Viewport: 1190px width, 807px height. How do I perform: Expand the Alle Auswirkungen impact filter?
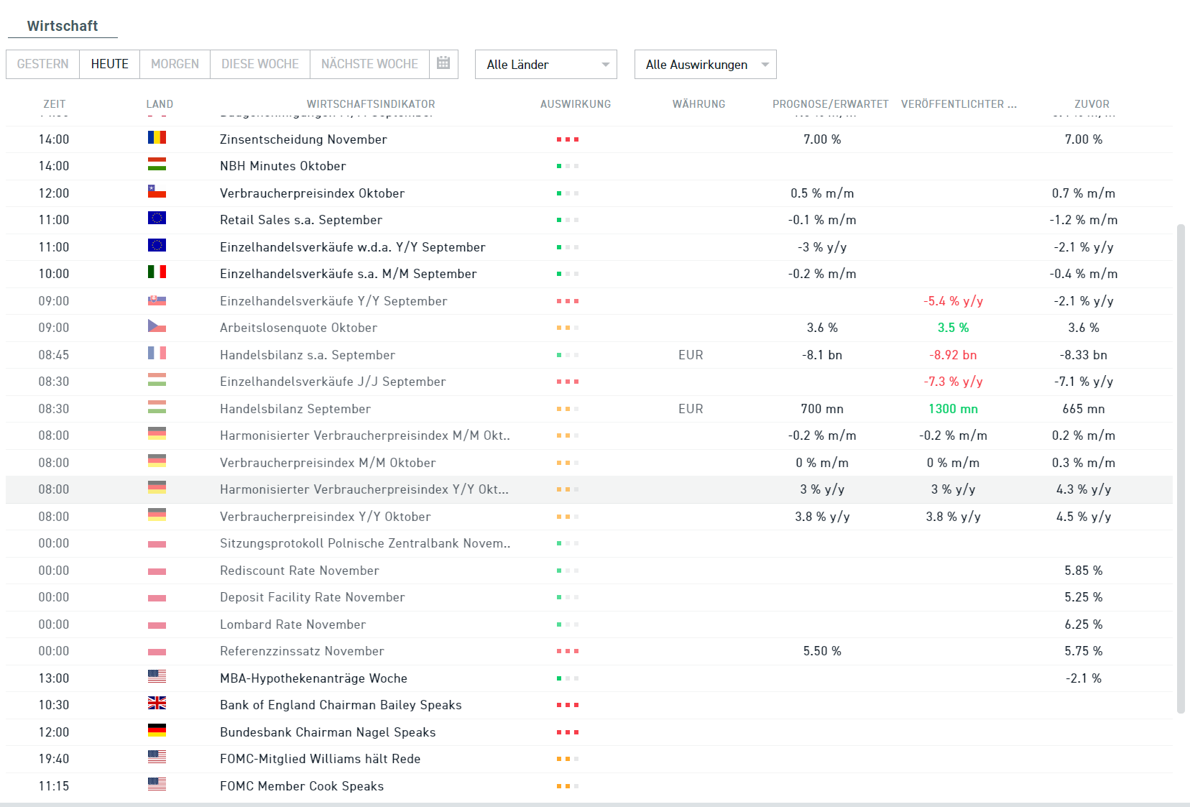[705, 65]
